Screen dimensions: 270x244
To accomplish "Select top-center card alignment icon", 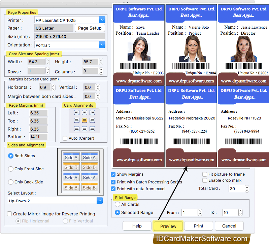I will pos(85,113).
